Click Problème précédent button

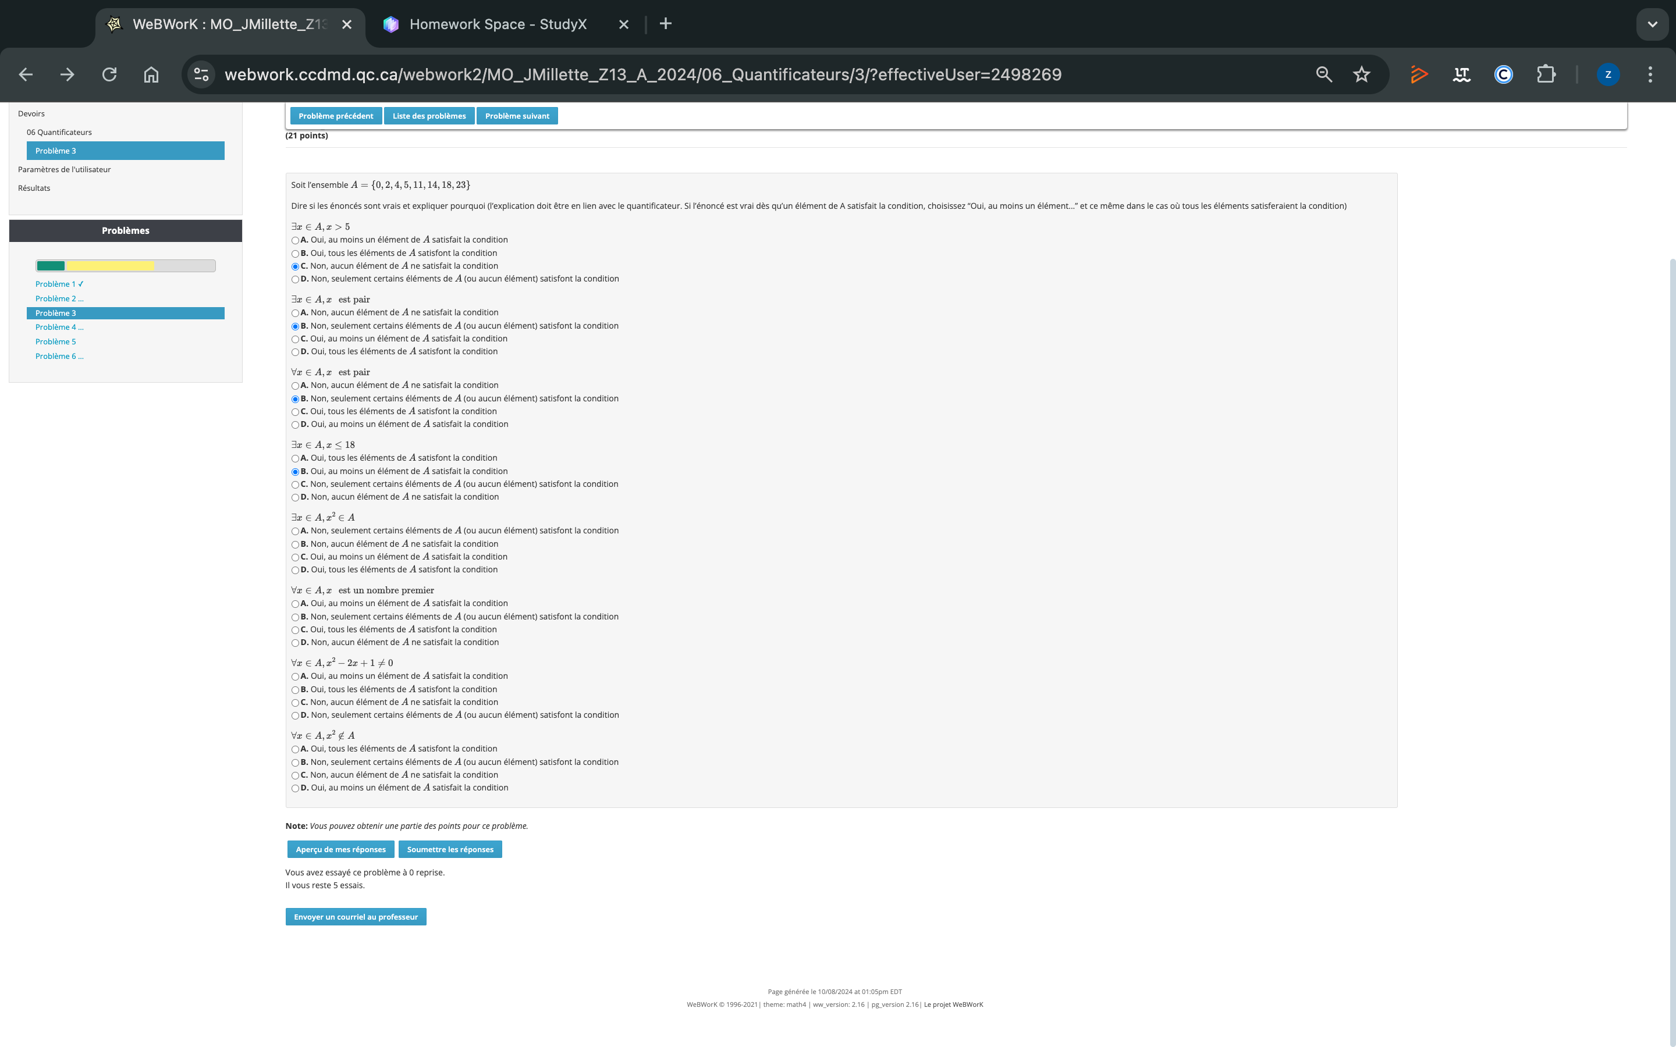point(336,116)
